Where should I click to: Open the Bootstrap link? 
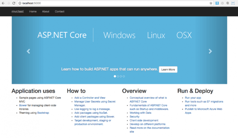pos(43,113)
